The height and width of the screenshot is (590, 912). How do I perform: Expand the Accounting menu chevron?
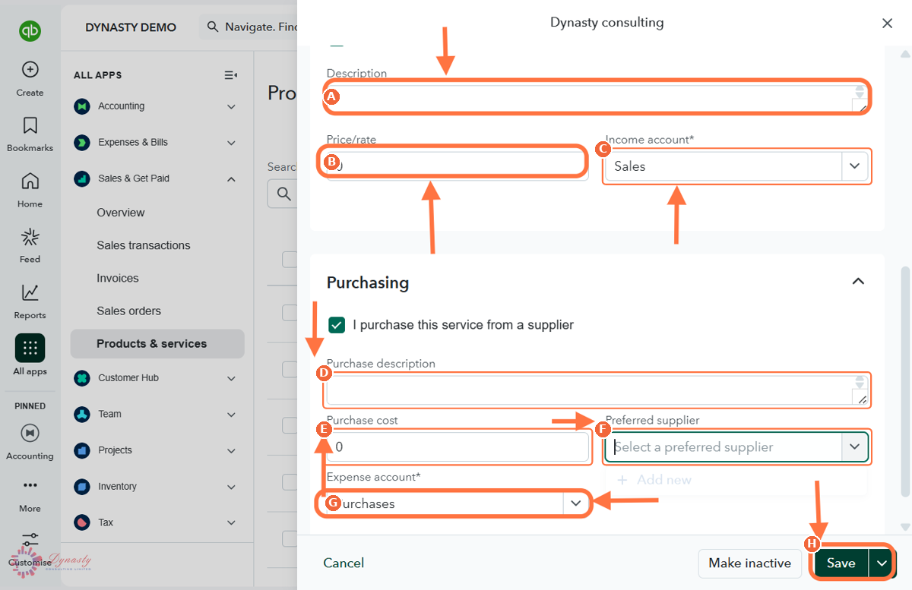pos(231,106)
